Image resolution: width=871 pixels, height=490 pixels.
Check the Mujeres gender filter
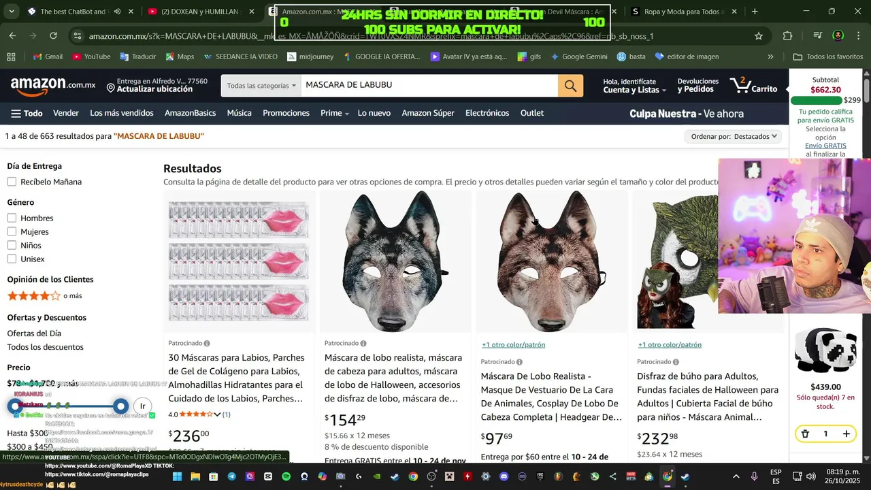[12, 231]
